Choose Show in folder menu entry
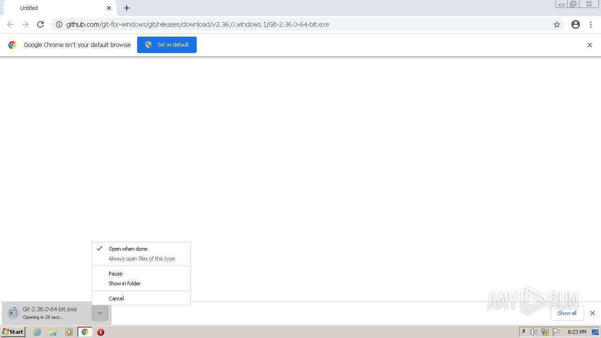The image size is (601, 338). point(141,284)
